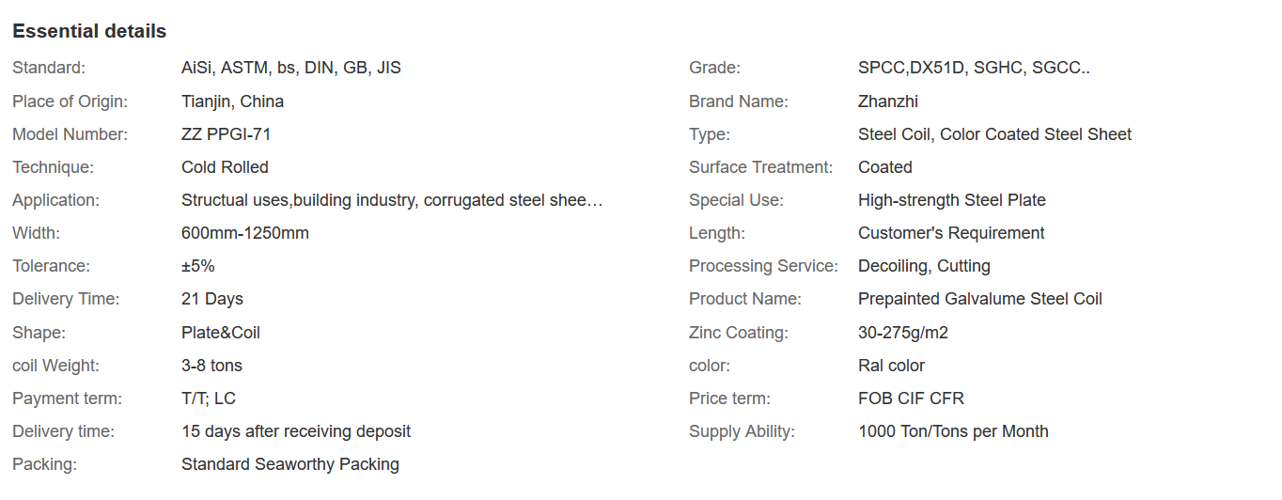Viewport: 1282px width, 500px height.
Task: Select the Zhanzhi brand name value
Action: (x=887, y=102)
